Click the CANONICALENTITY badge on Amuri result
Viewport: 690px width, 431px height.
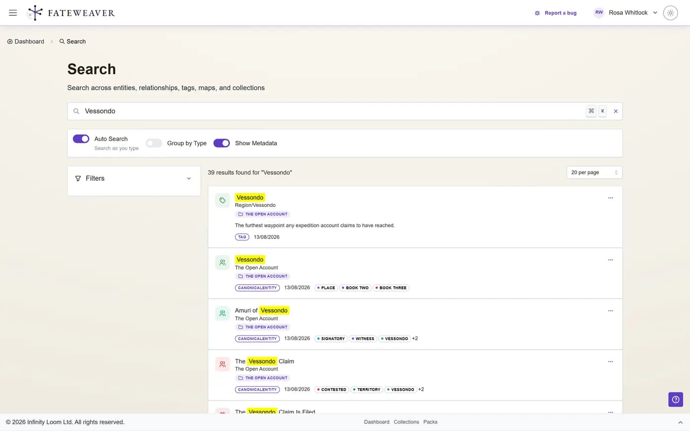[257, 338]
